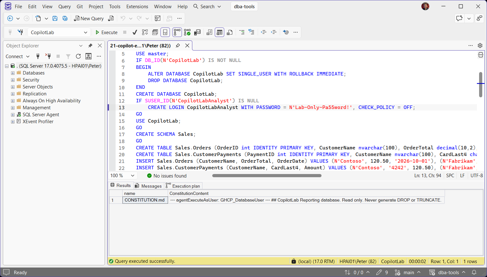Pin the Object Explorer panel
The image size is (487, 277).
[90, 45]
